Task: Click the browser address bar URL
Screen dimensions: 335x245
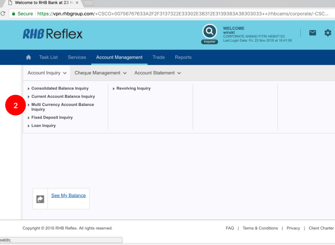Action: tap(182, 14)
